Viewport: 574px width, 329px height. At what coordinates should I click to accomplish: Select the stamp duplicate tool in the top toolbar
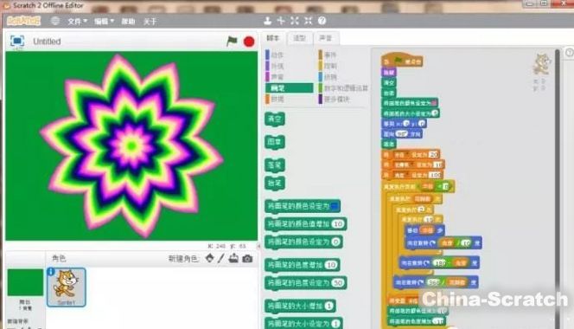tap(268, 21)
